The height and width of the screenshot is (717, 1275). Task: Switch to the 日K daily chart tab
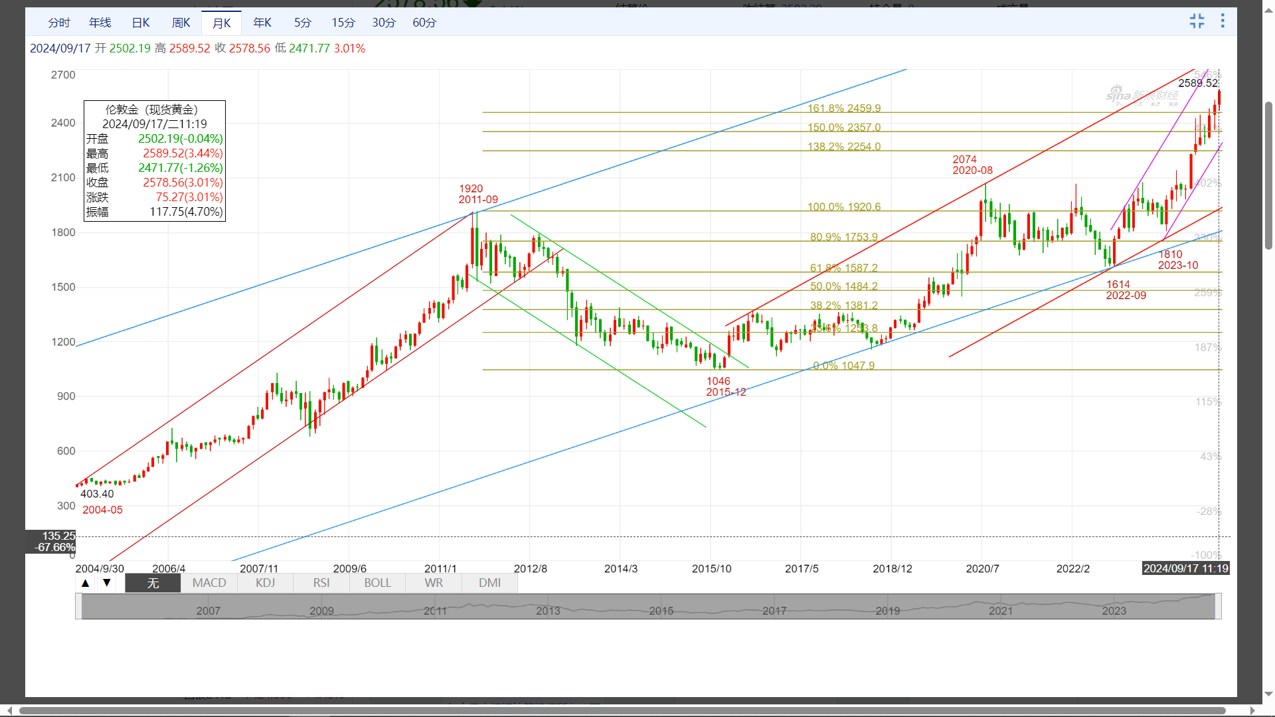point(141,23)
